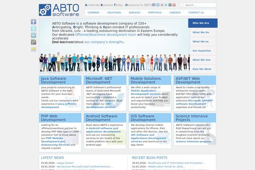Open the COMPANY menu
This screenshot has height=170, width=255.
(93, 12)
